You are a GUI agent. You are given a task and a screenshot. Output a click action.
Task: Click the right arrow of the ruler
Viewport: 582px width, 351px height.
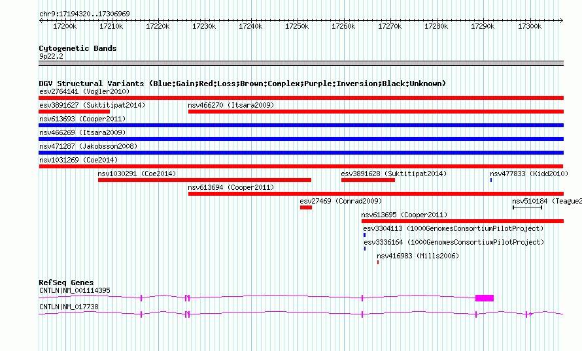coord(562,21)
